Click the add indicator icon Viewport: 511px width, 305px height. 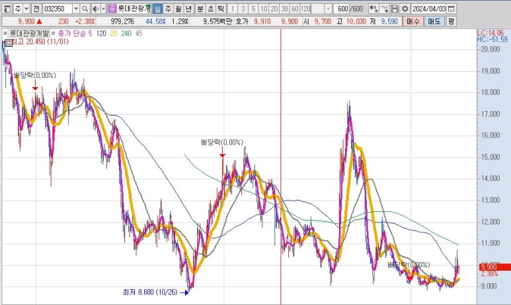click(373, 9)
